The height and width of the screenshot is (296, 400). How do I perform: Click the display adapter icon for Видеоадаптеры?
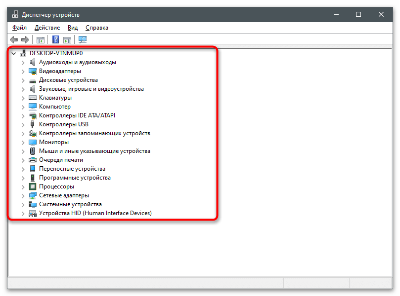tap(33, 71)
